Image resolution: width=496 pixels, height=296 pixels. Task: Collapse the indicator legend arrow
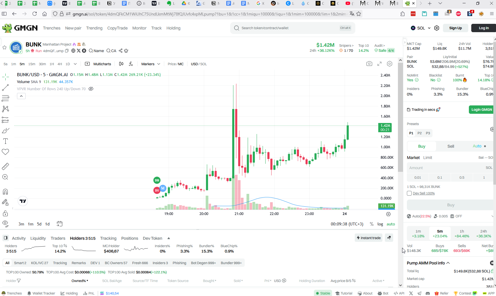click(21, 96)
